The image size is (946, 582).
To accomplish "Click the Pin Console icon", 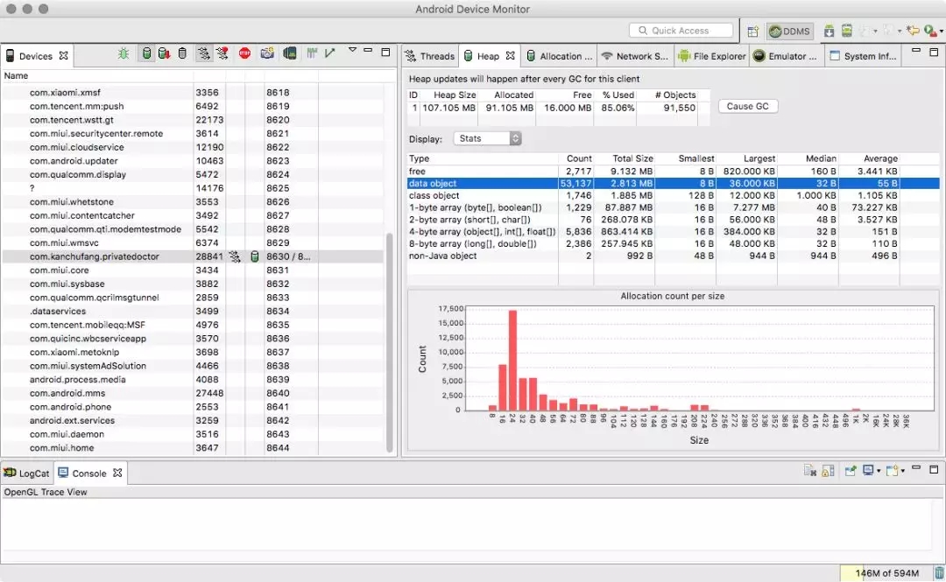I will [851, 471].
